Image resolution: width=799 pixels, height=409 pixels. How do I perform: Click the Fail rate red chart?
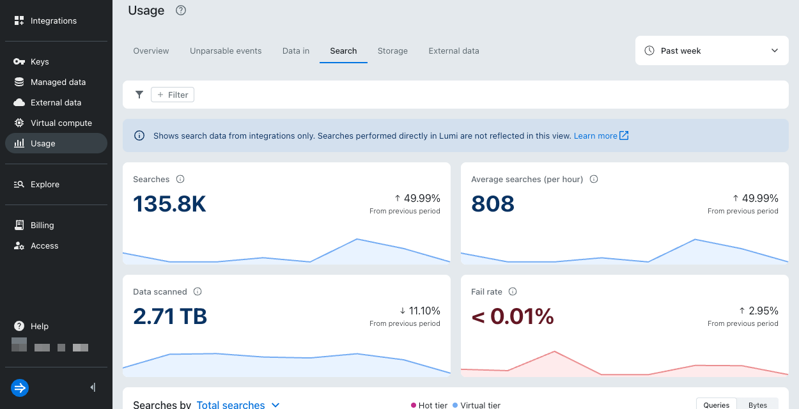pos(624,363)
